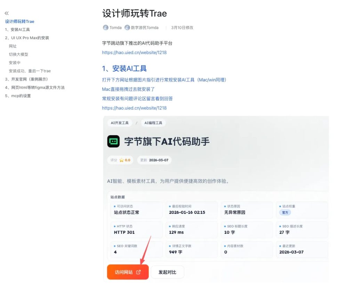Select 切换大模型 in the sidebar
Image resolution: width=356 pixels, height=284 pixels.
[x=19, y=54]
